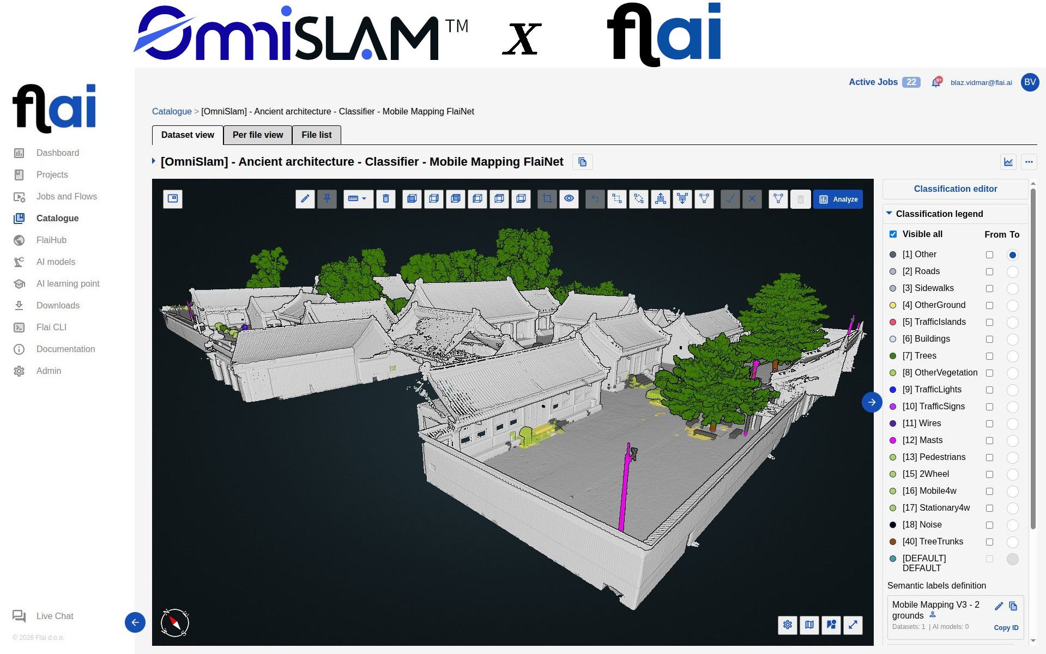The width and height of the screenshot is (1046, 654).
Task: Switch to Per file view tab
Action: [258, 135]
